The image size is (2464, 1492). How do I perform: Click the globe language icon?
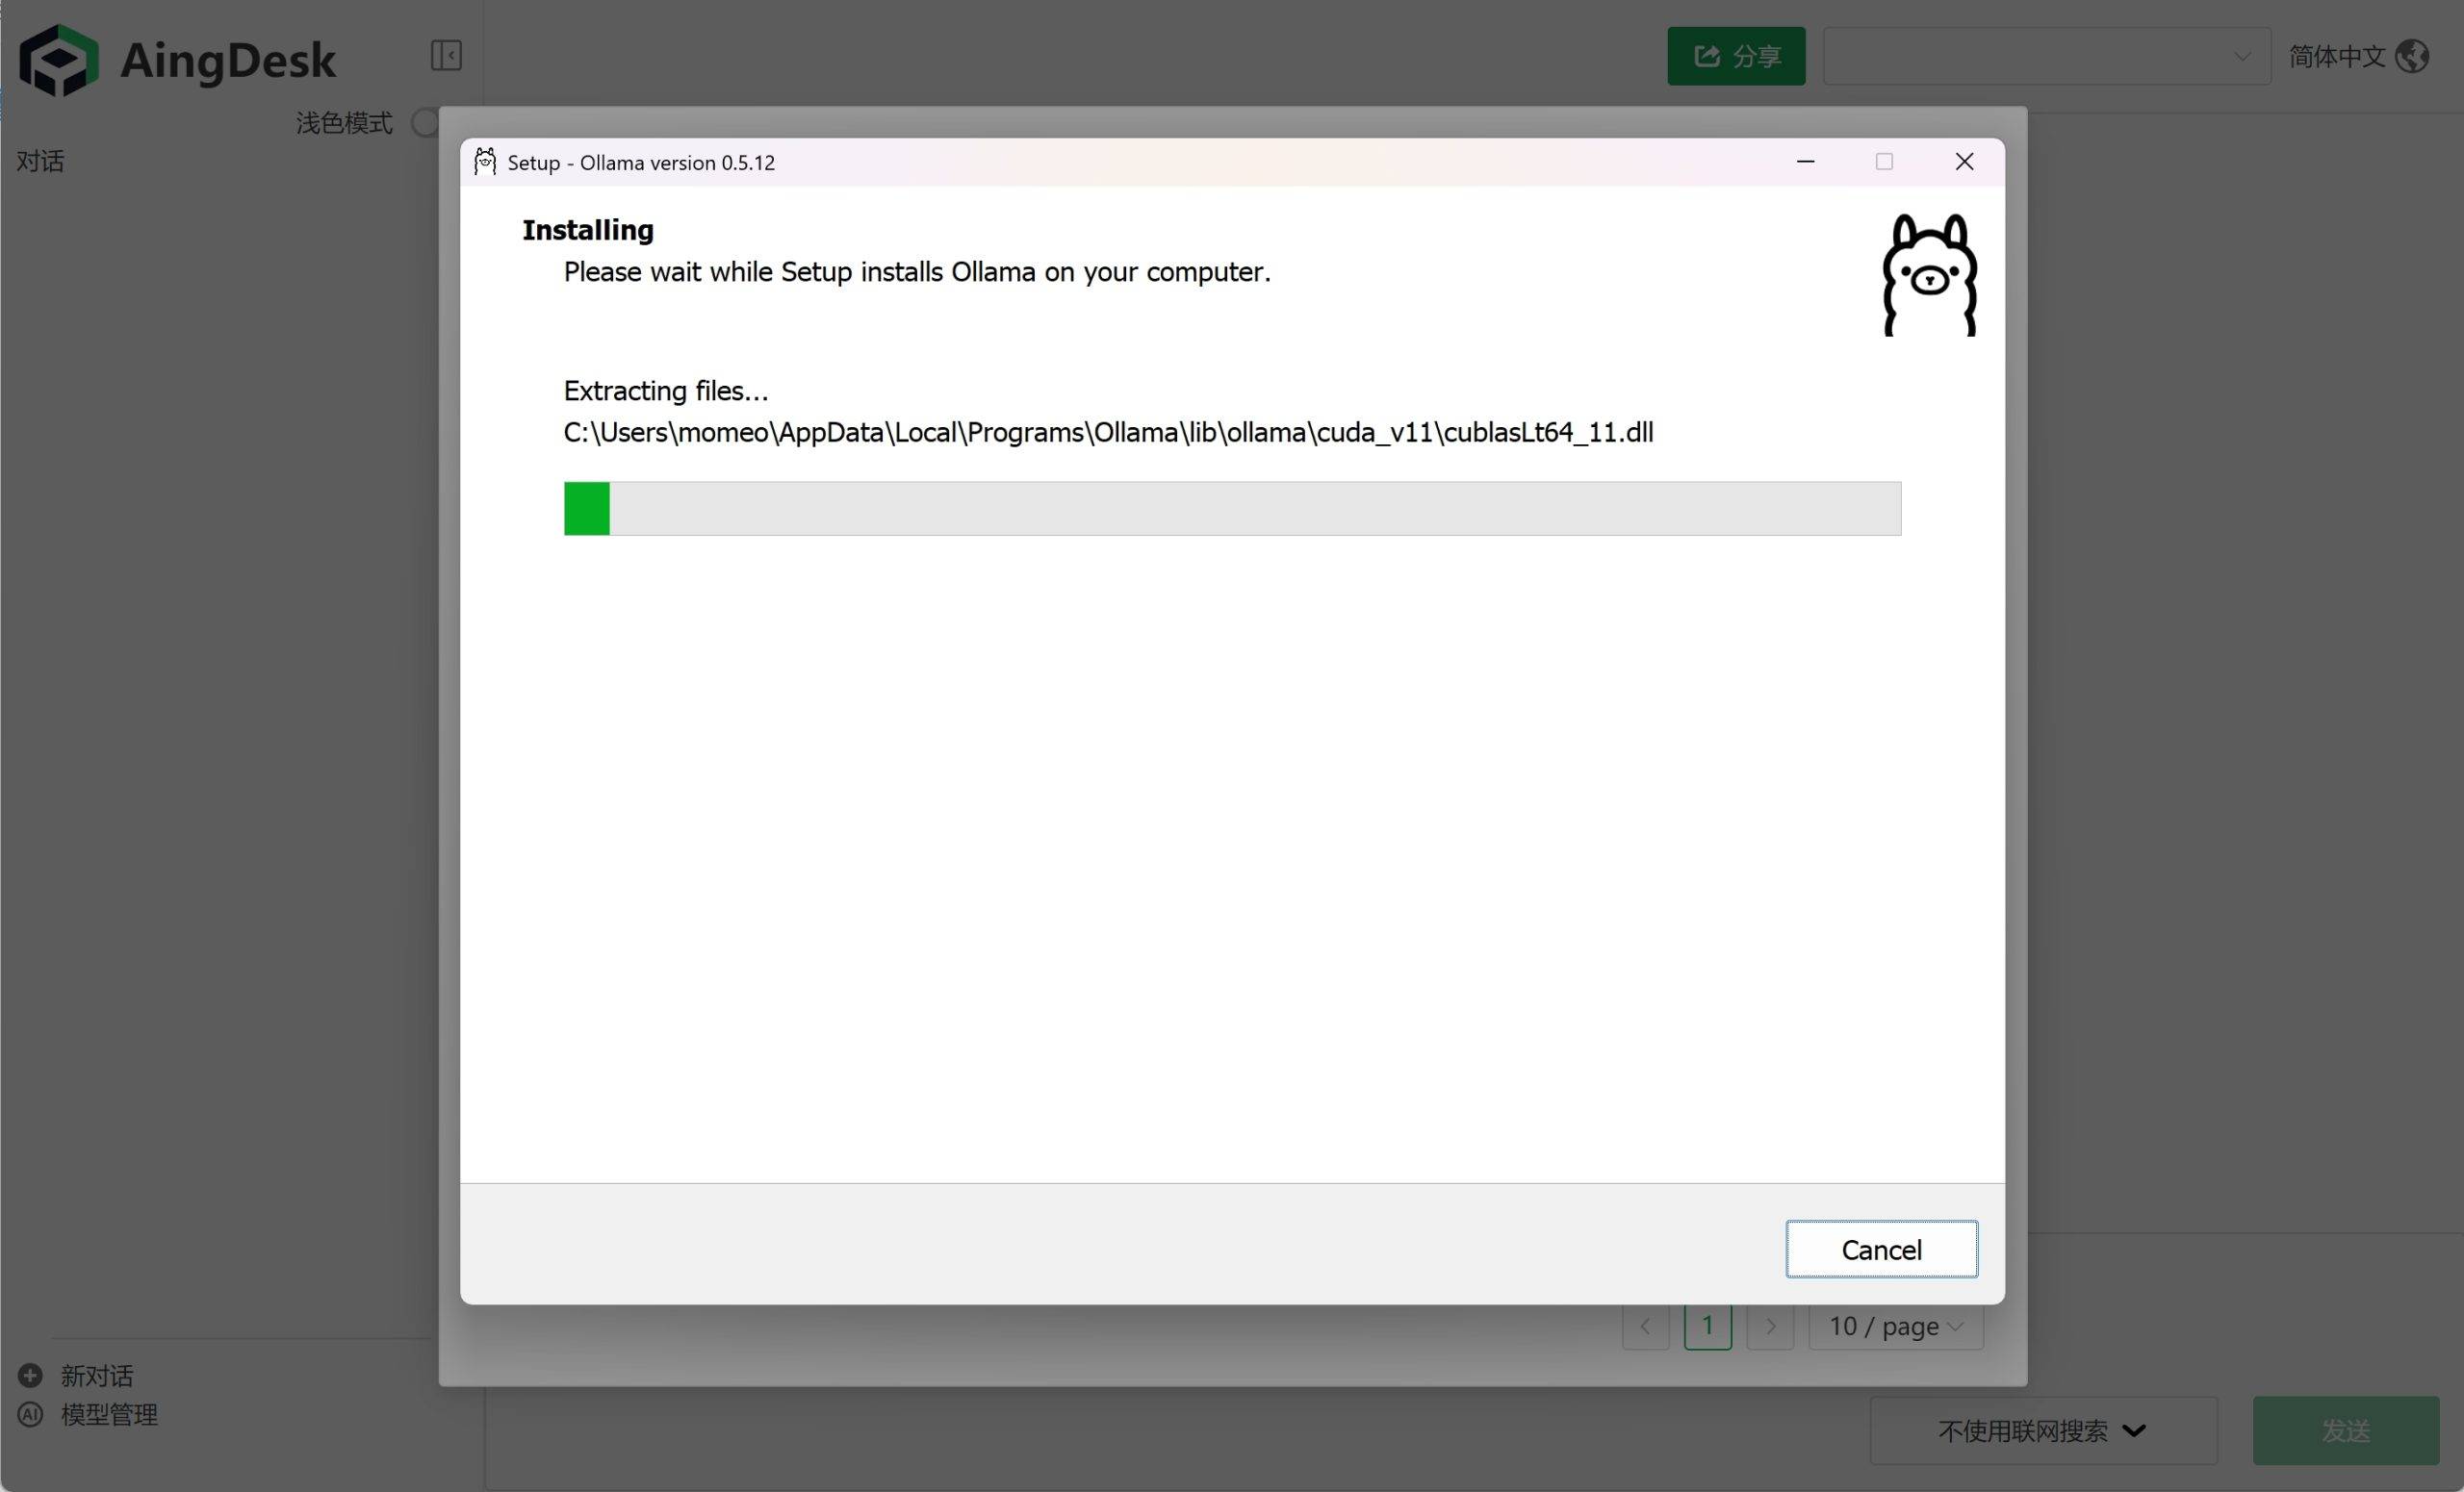[x=2413, y=56]
